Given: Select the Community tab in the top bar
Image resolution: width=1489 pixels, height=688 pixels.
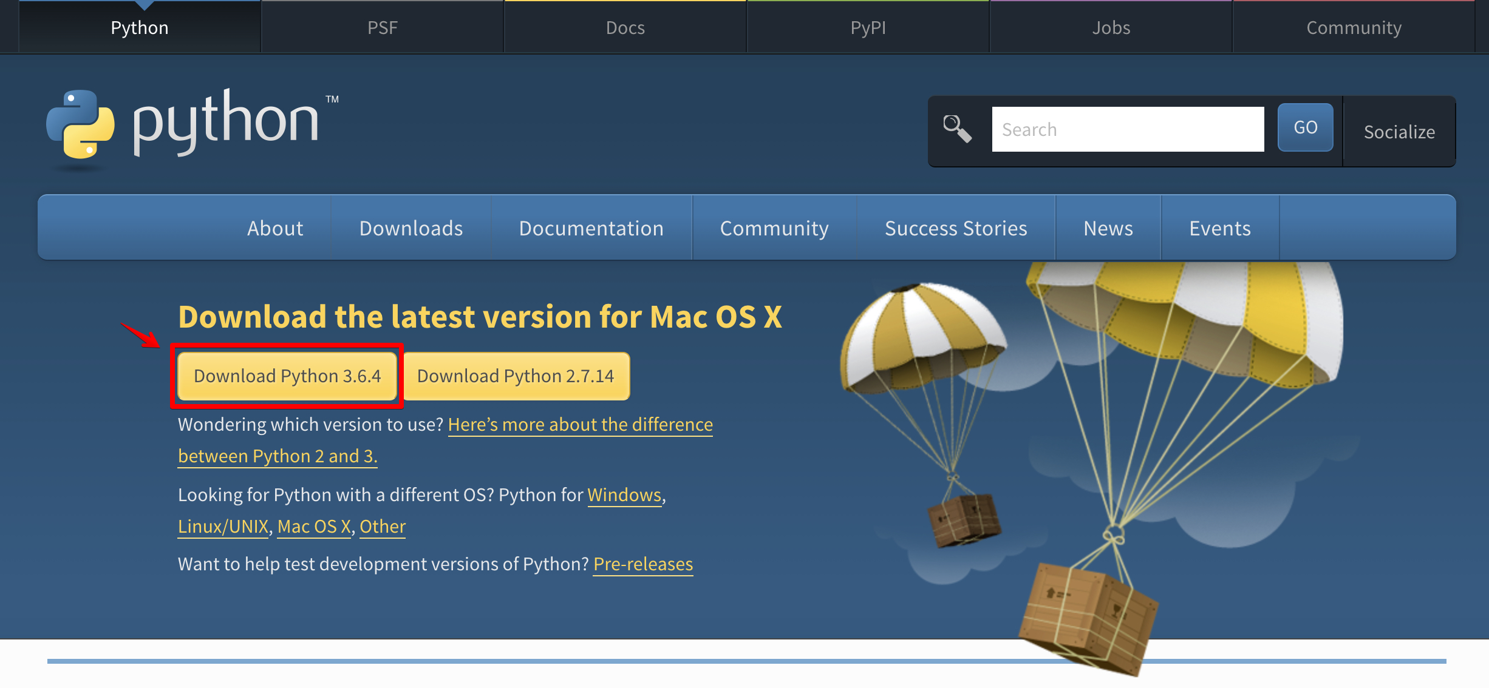Looking at the screenshot, I should click(1354, 27).
